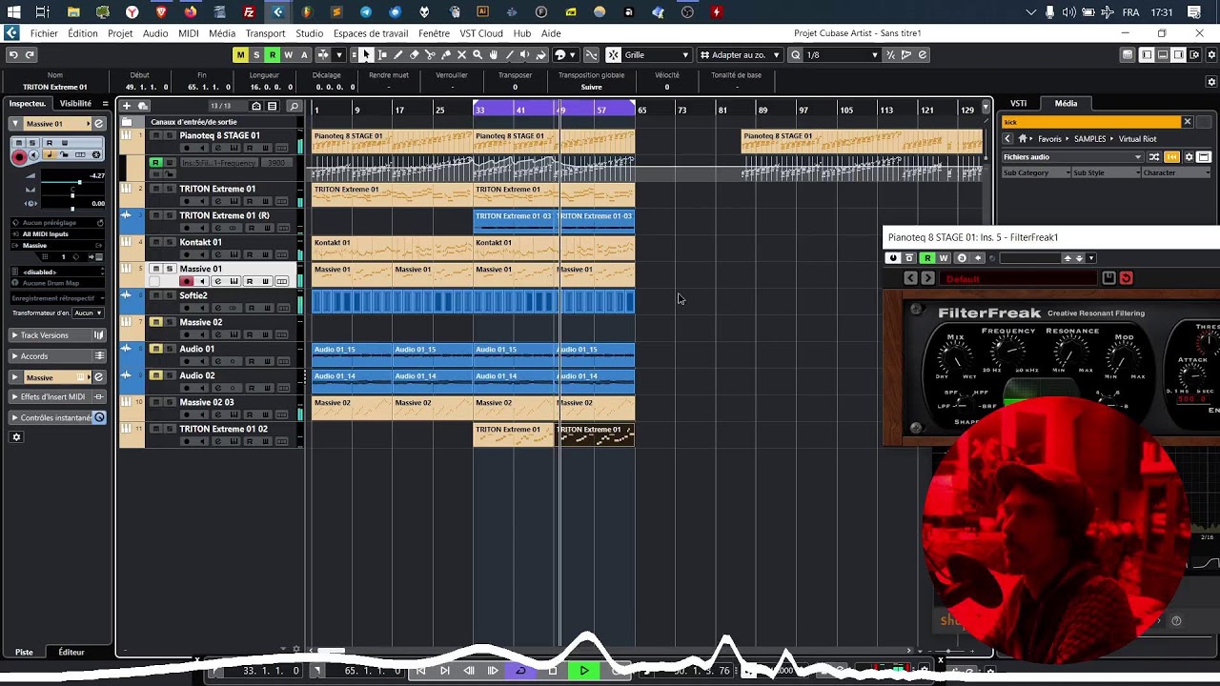This screenshot has width=1220, height=686.
Task: Open the Sub Category filter dropdown
Action: [1036, 172]
